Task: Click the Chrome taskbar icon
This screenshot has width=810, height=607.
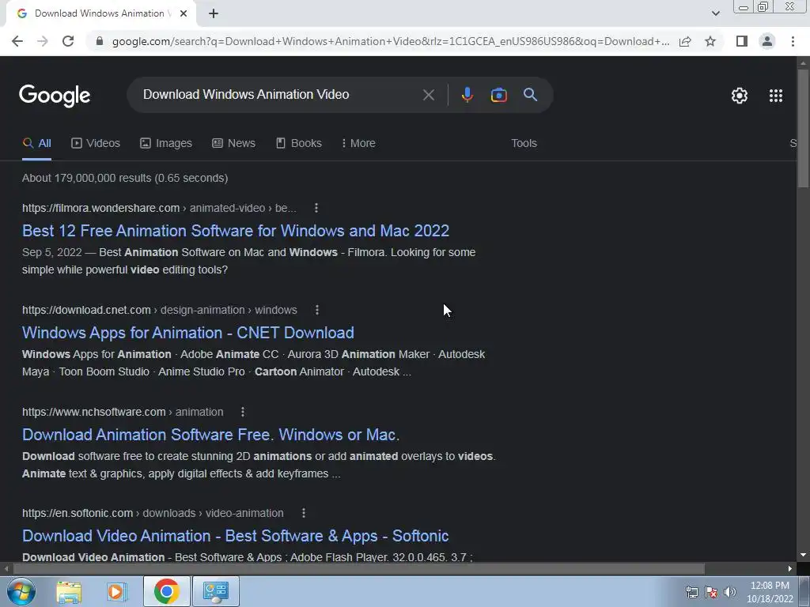Action: 166,591
